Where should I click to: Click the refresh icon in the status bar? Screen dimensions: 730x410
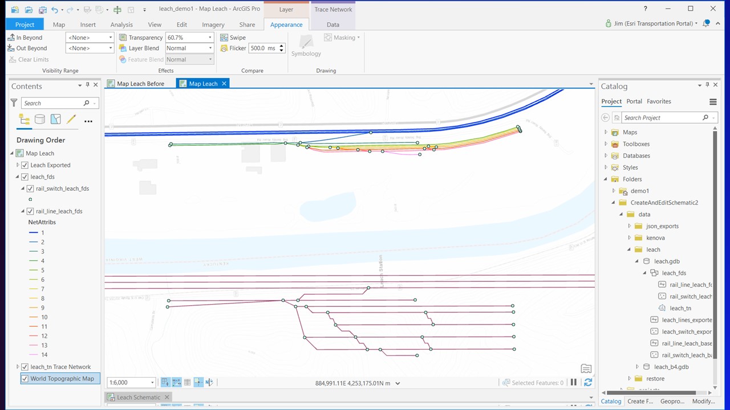coord(588,382)
